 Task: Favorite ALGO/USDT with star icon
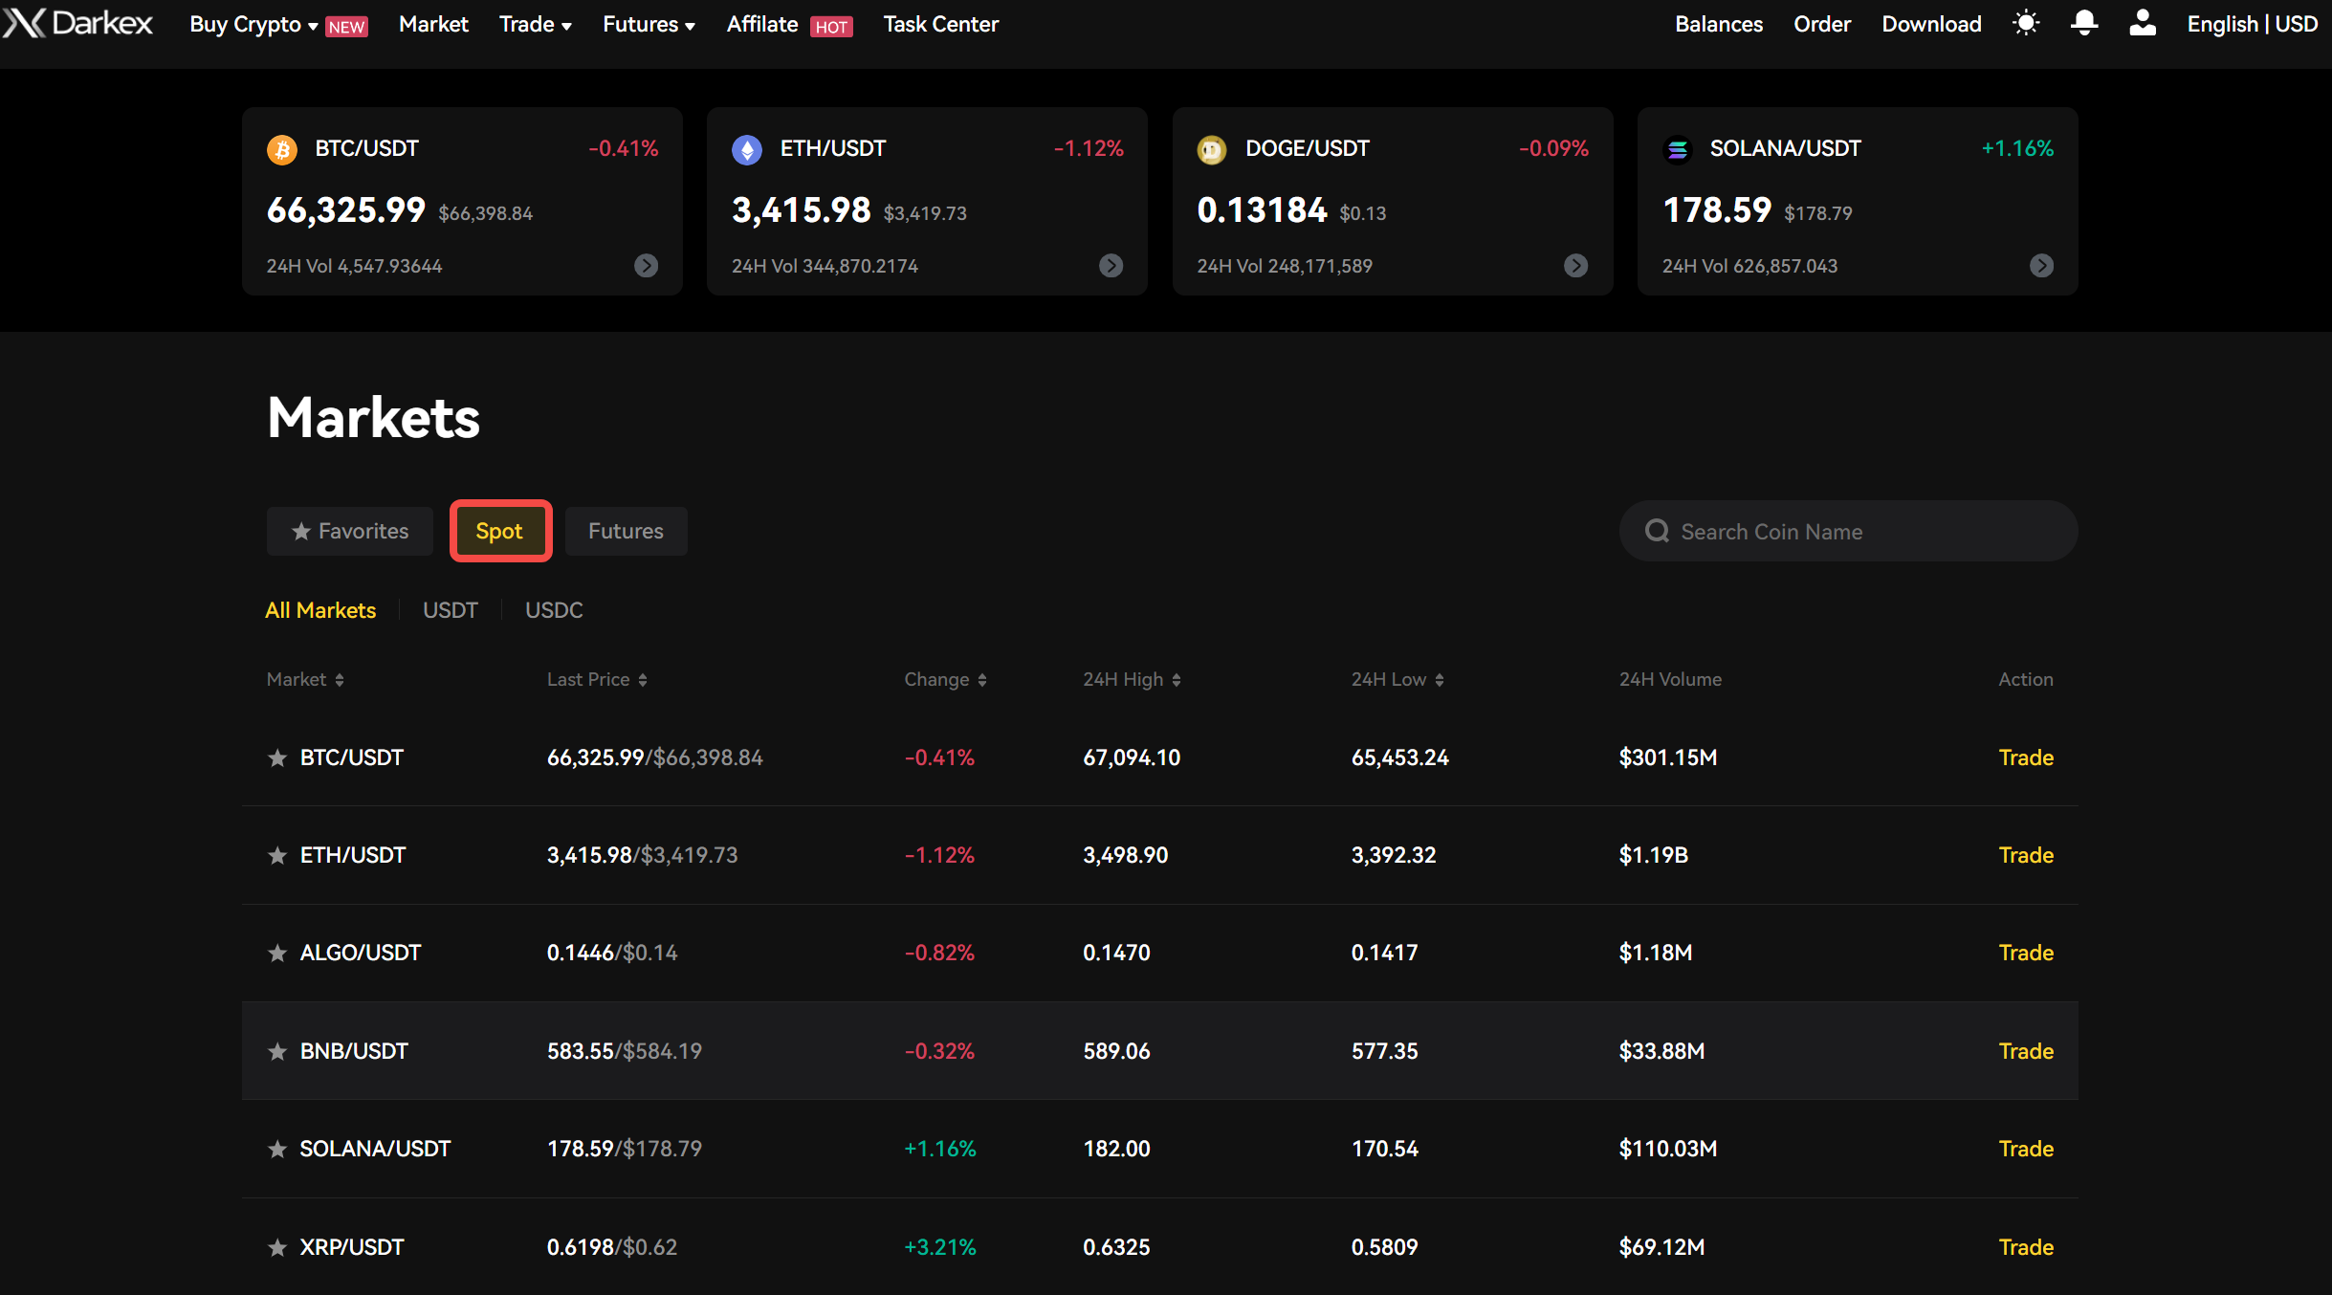click(277, 954)
